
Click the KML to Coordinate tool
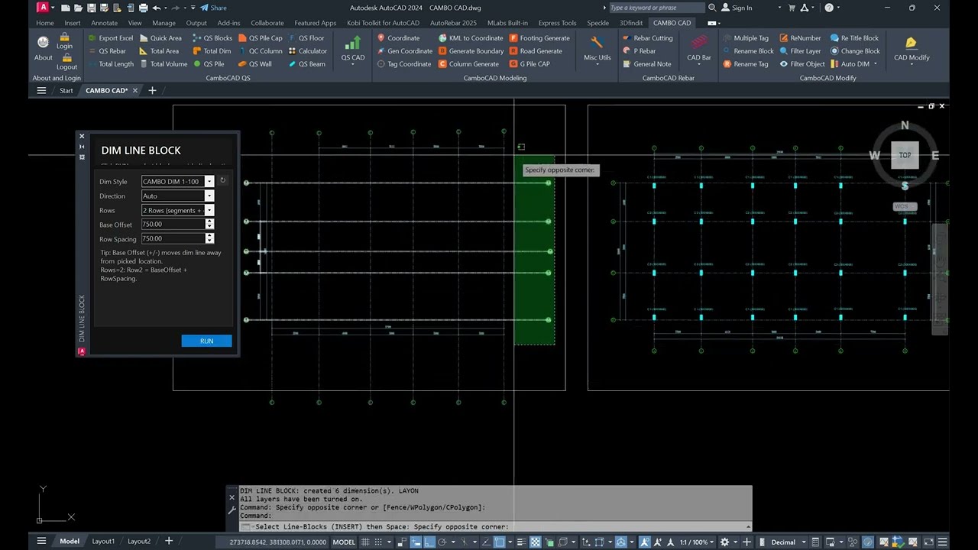pos(471,38)
